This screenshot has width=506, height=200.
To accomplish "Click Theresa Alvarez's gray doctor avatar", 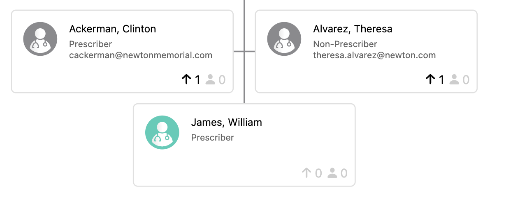I will [284, 39].
